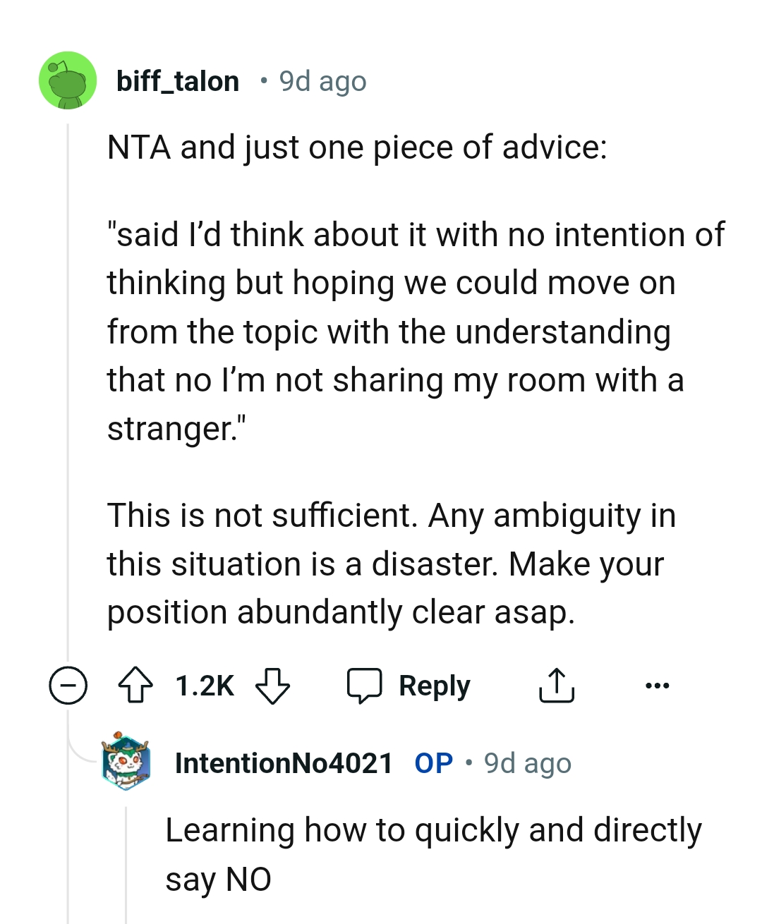This screenshot has width=762, height=924.
Task: Collapse the biff_talon comment thread
Action: (68, 686)
